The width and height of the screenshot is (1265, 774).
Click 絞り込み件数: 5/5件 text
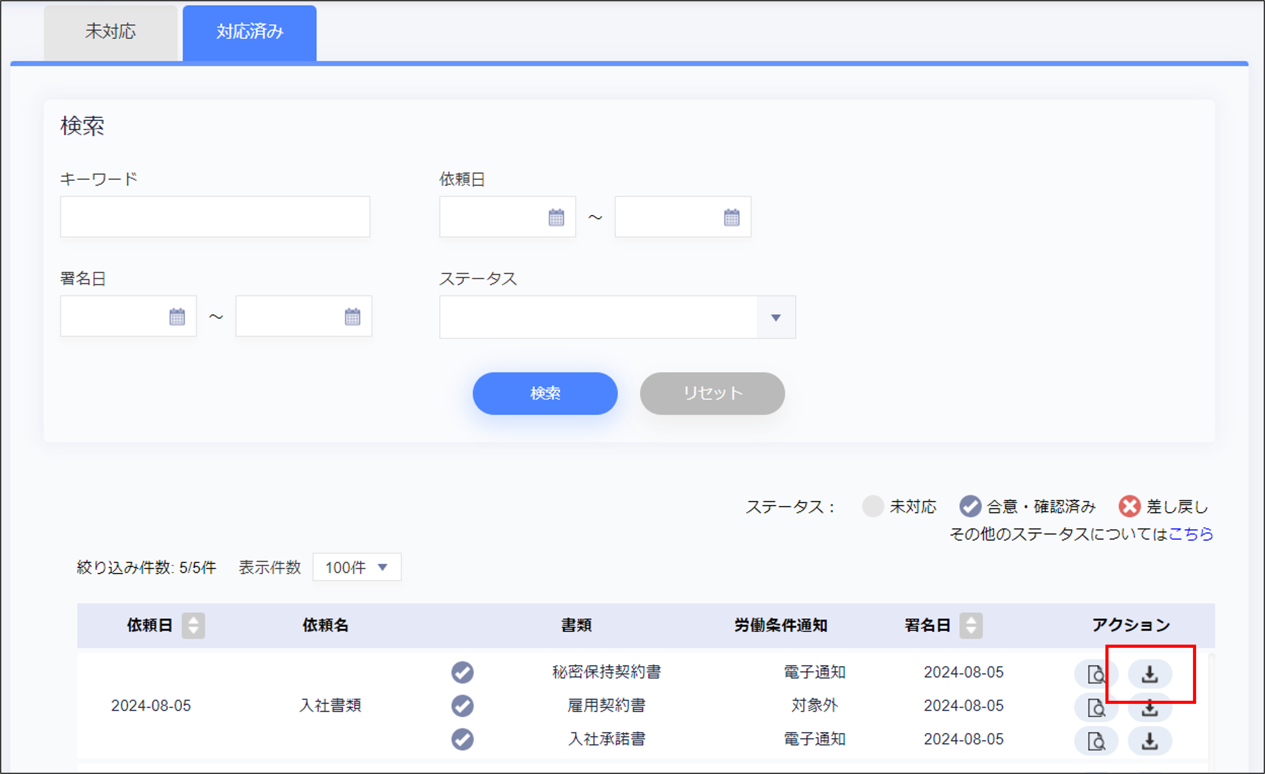(146, 567)
